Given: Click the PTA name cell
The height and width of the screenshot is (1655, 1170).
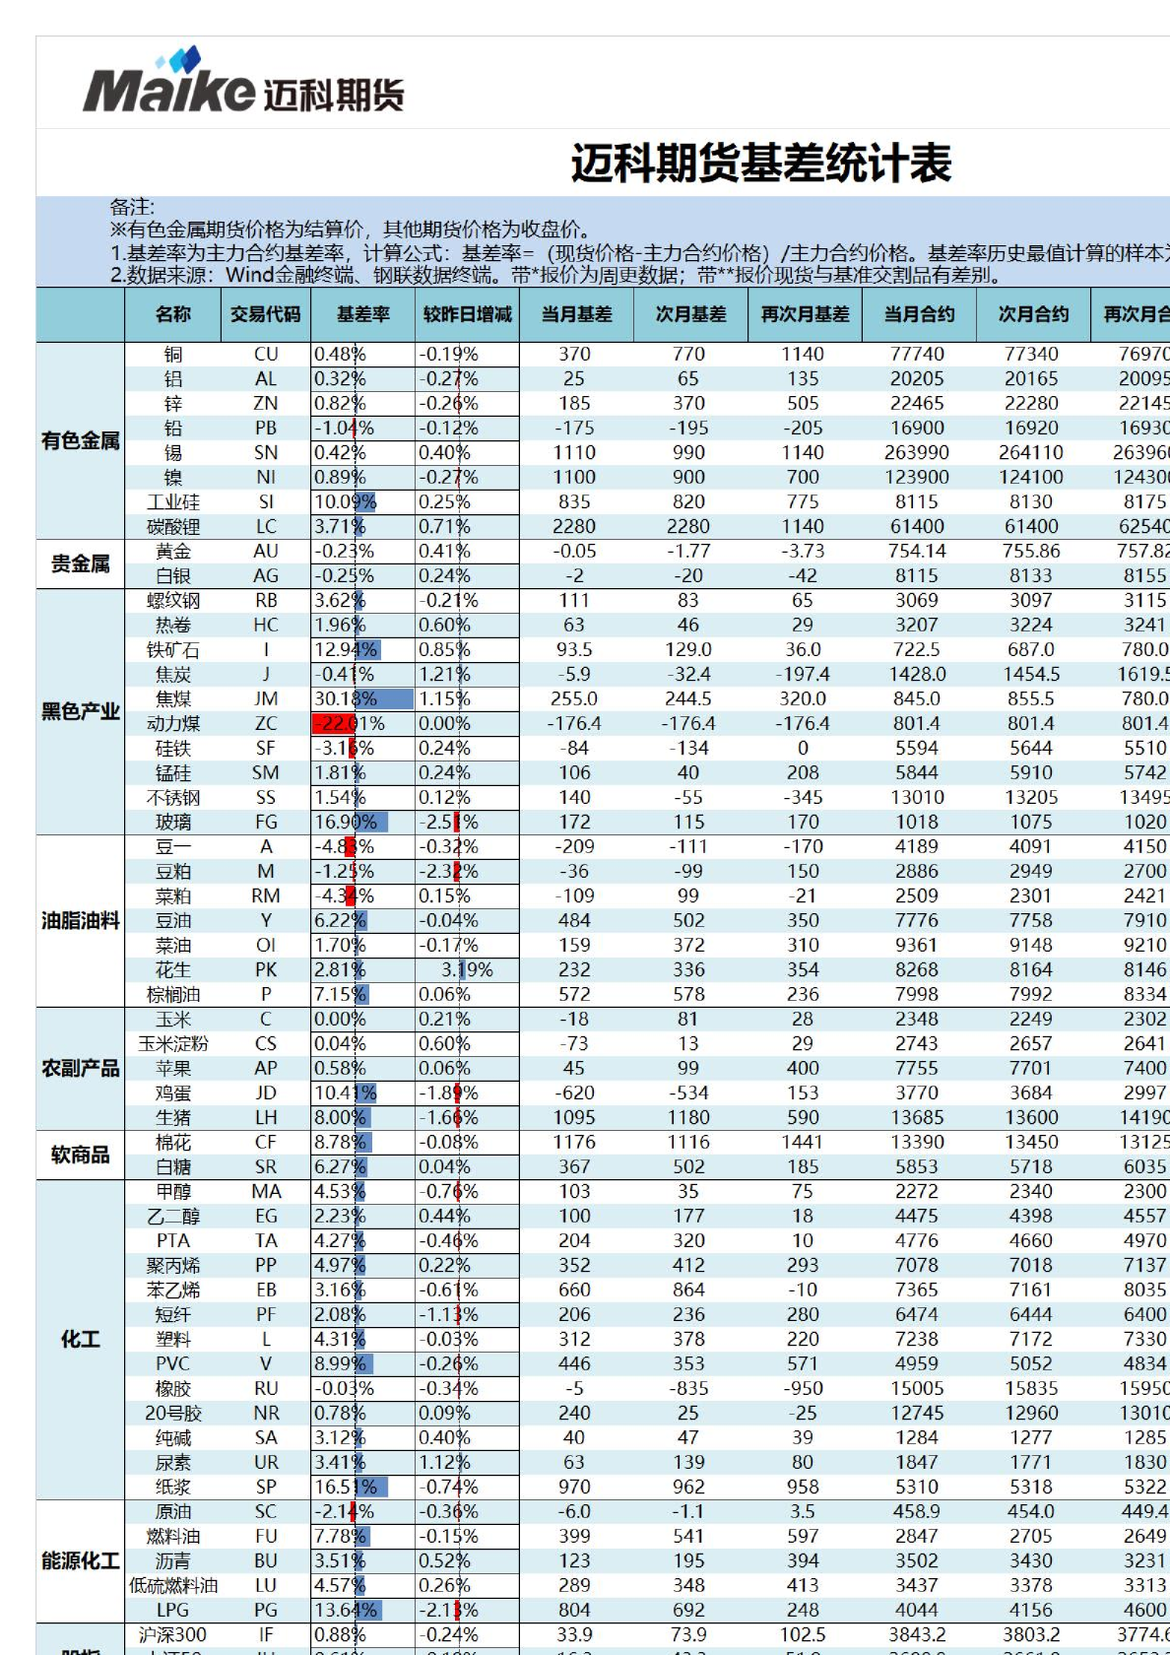Looking at the screenshot, I should click(x=173, y=1241).
